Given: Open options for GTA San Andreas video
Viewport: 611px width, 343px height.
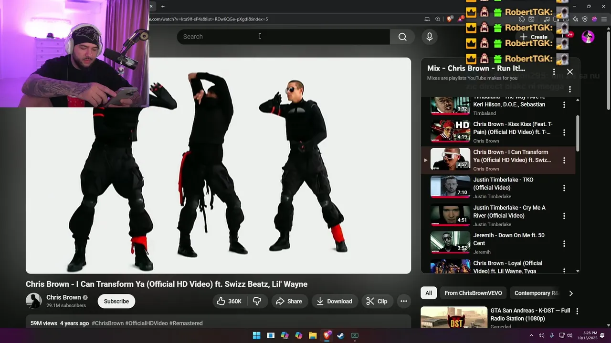Looking at the screenshot, I should coord(577,311).
